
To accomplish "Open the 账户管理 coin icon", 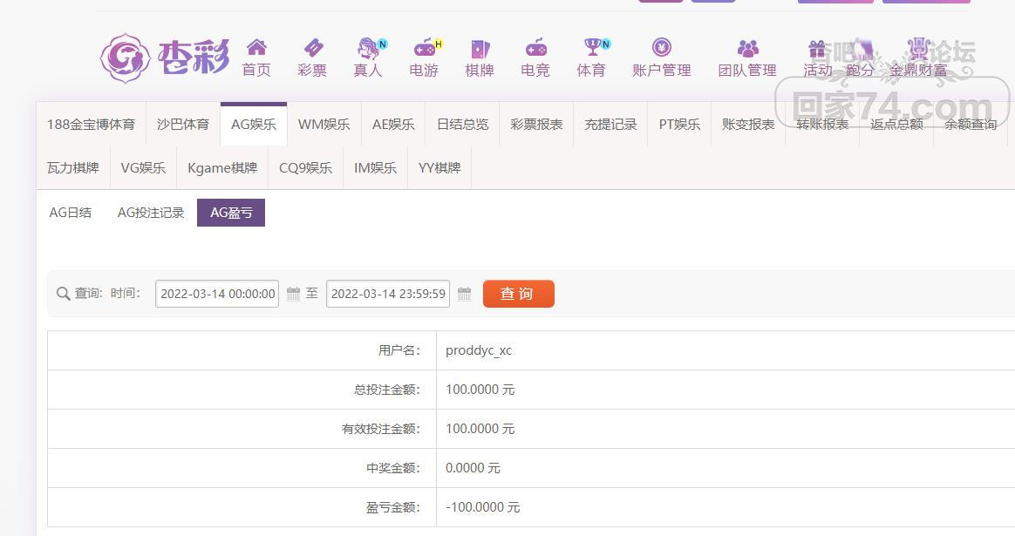I will [662, 46].
